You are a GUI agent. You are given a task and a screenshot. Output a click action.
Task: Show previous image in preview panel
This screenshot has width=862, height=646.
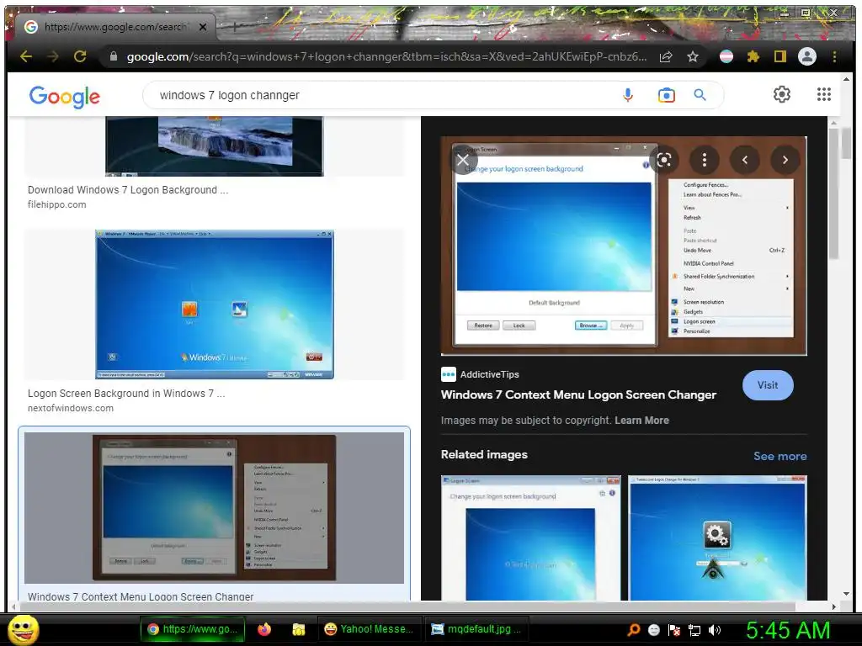coord(745,160)
